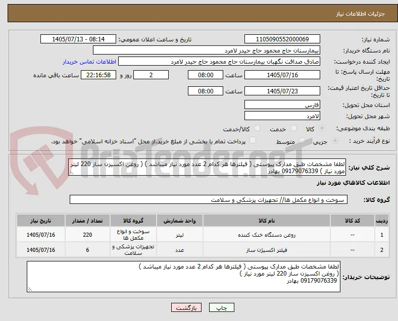The width and height of the screenshot is (398, 321).
Task: Click the response deadline date 1405/07/16 field
Action: click(282, 75)
